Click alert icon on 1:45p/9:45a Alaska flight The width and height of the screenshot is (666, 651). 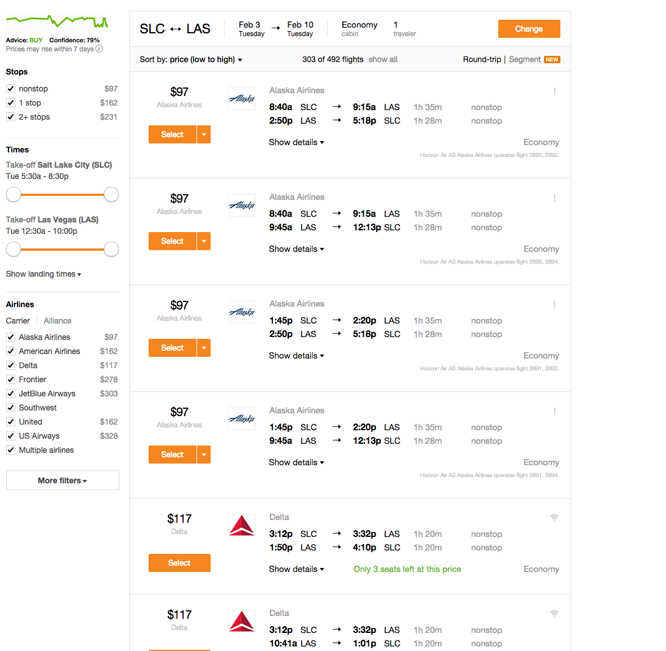(554, 410)
